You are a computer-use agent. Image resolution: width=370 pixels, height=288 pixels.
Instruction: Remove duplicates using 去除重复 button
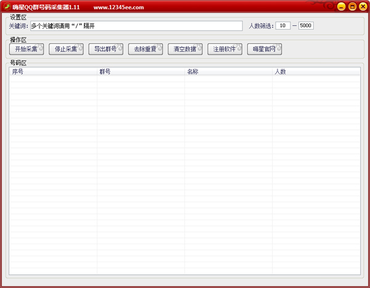pyautogui.click(x=146, y=49)
